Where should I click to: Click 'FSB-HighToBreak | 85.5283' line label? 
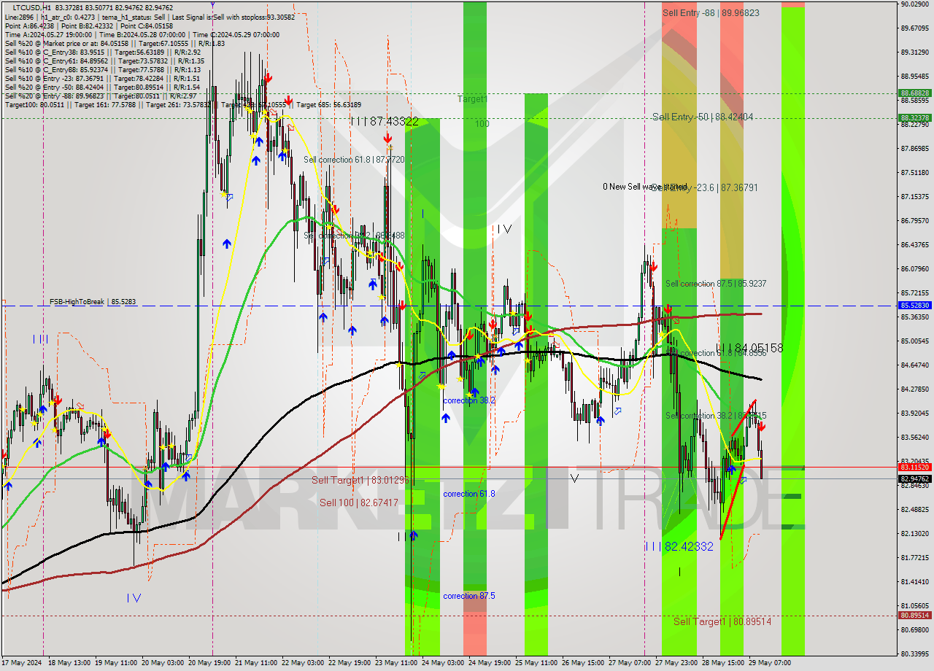pos(93,301)
